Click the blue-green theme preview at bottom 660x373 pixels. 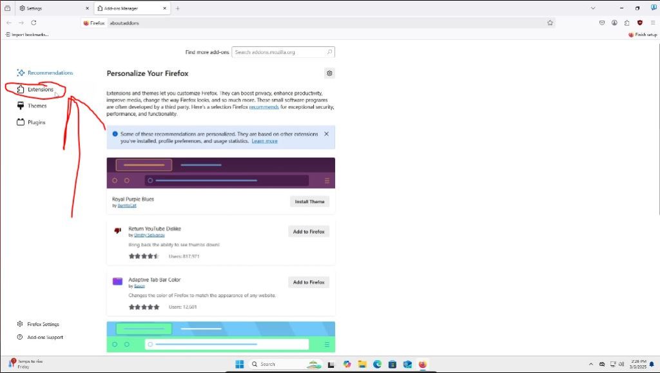pyautogui.click(x=221, y=337)
